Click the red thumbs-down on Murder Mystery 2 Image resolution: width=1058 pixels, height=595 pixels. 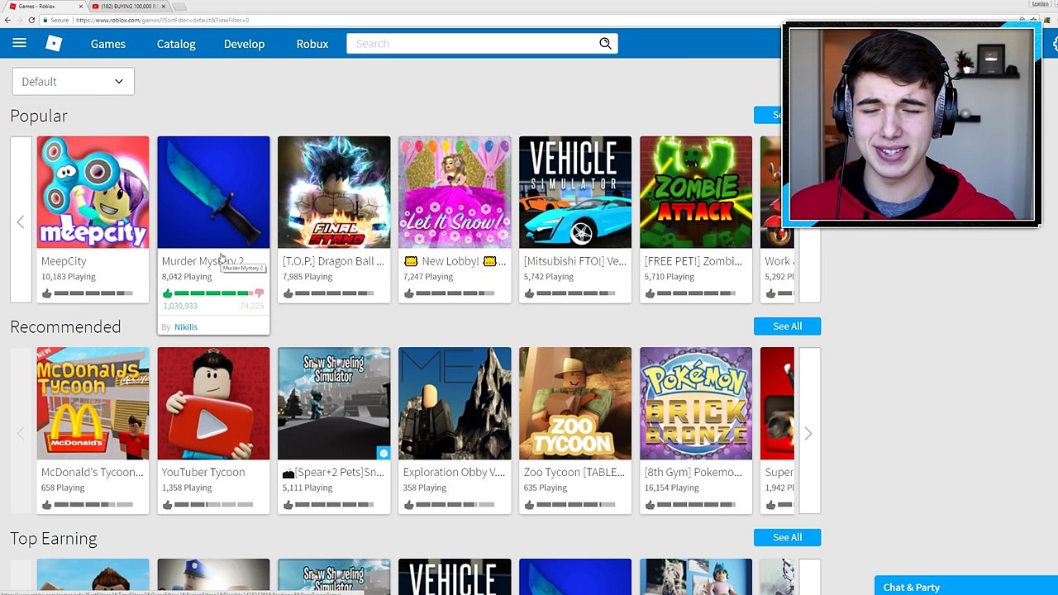click(x=259, y=293)
